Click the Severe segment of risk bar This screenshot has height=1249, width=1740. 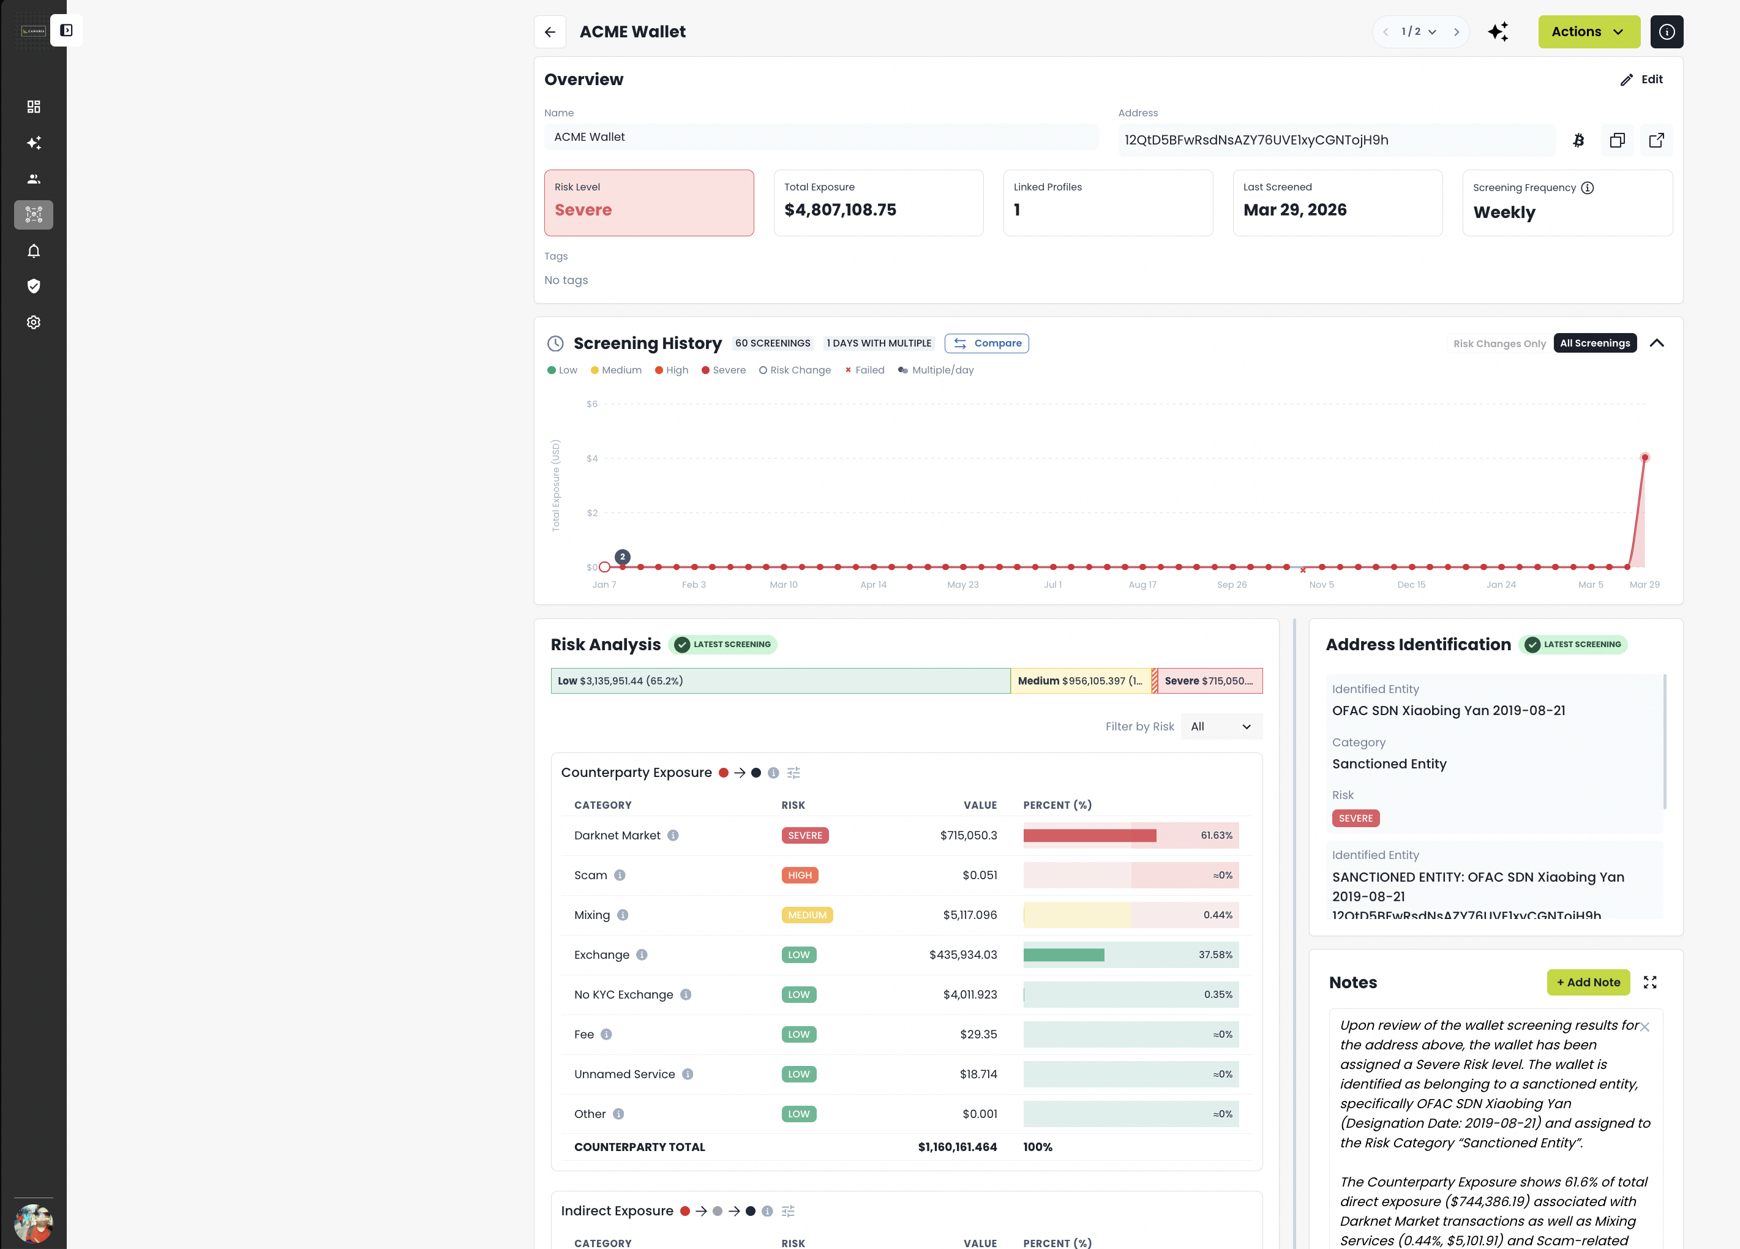coord(1209,680)
